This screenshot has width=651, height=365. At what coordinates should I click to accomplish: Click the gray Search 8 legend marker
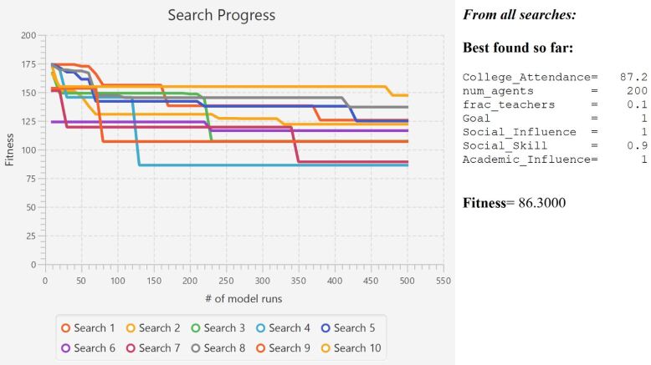point(195,348)
